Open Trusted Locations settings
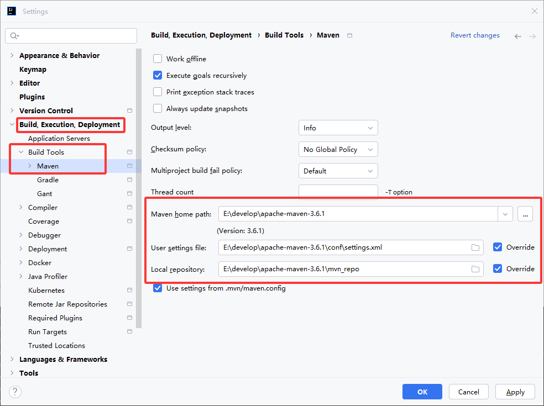This screenshot has width=544, height=406. [56, 345]
